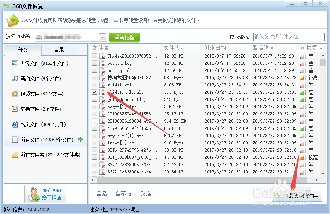
Task: Click the recoverability bars for bootex.log
Action: pyautogui.click(x=303, y=64)
